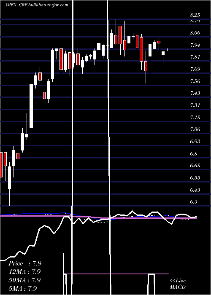Click the 6.43 price axis label
Image resolution: width=211 pixels, height=295 pixels.
click(195, 190)
